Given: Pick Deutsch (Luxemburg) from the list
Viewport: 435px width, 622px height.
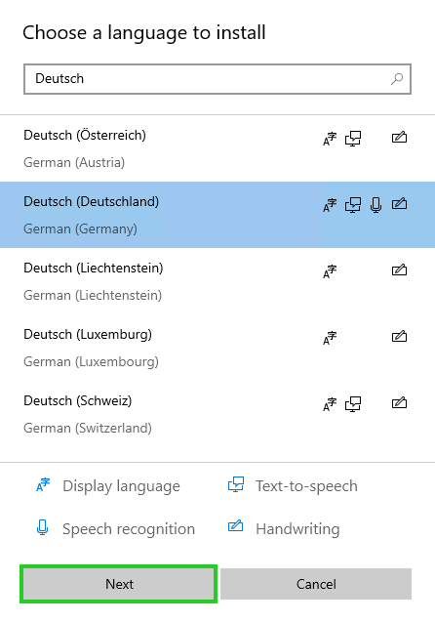Looking at the screenshot, I should [217, 348].
